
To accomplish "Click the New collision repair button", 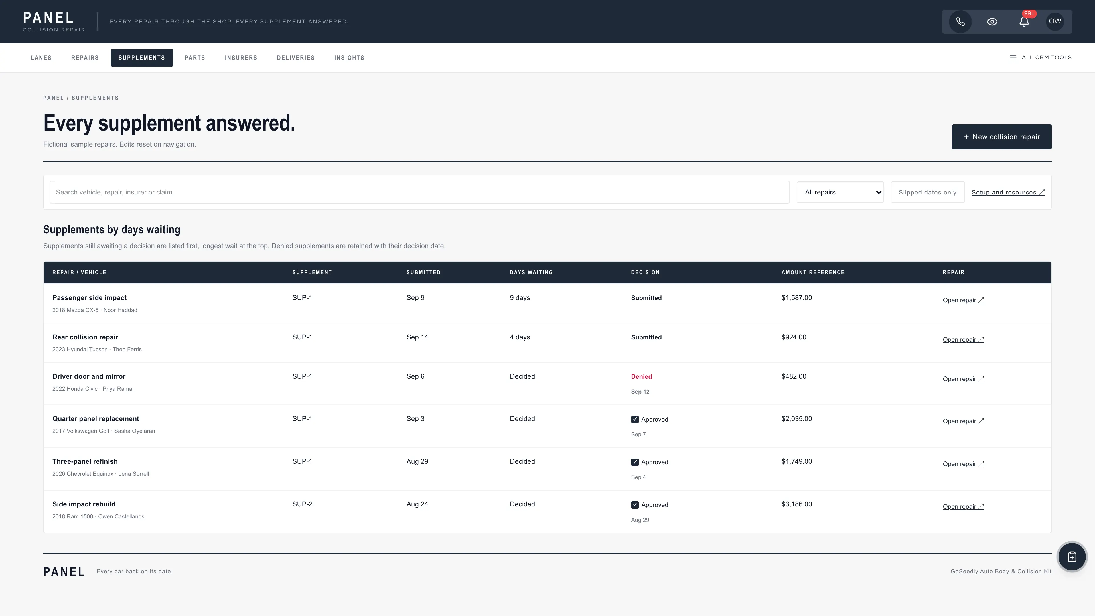I will click(x=1001, y=137).
